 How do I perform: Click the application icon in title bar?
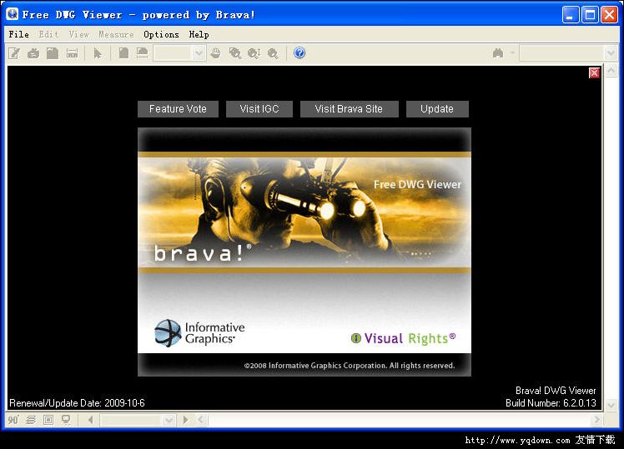(x=13, y=14)
